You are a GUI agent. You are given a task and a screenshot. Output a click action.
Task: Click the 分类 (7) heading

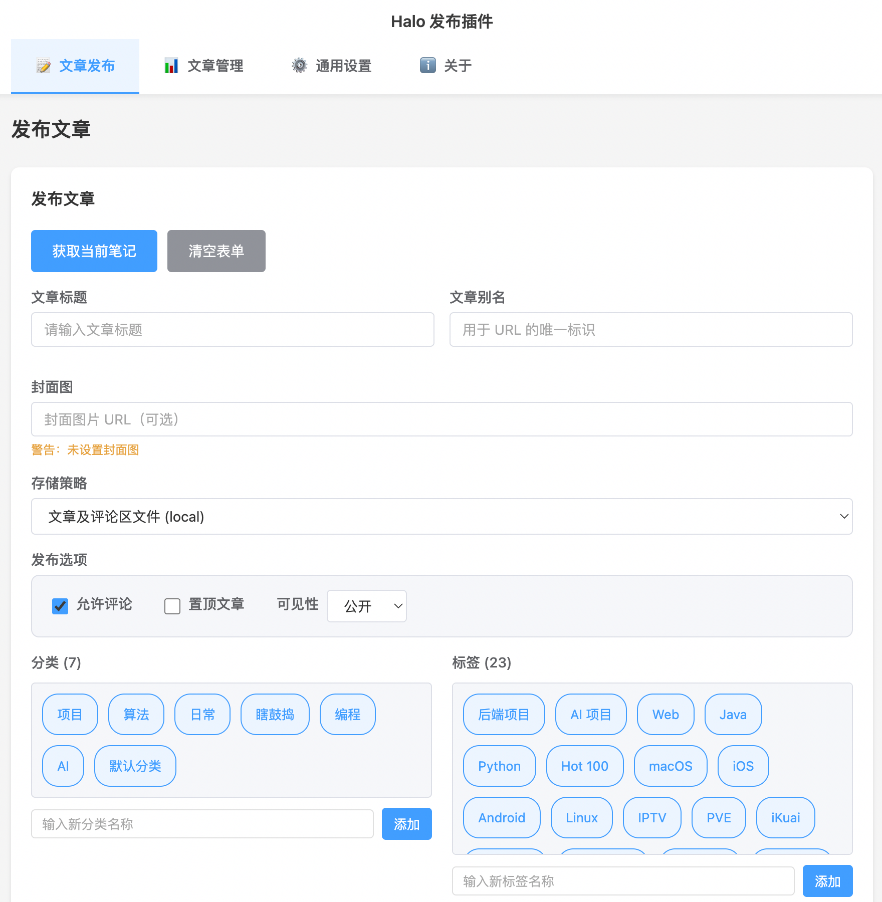point(56,662)
